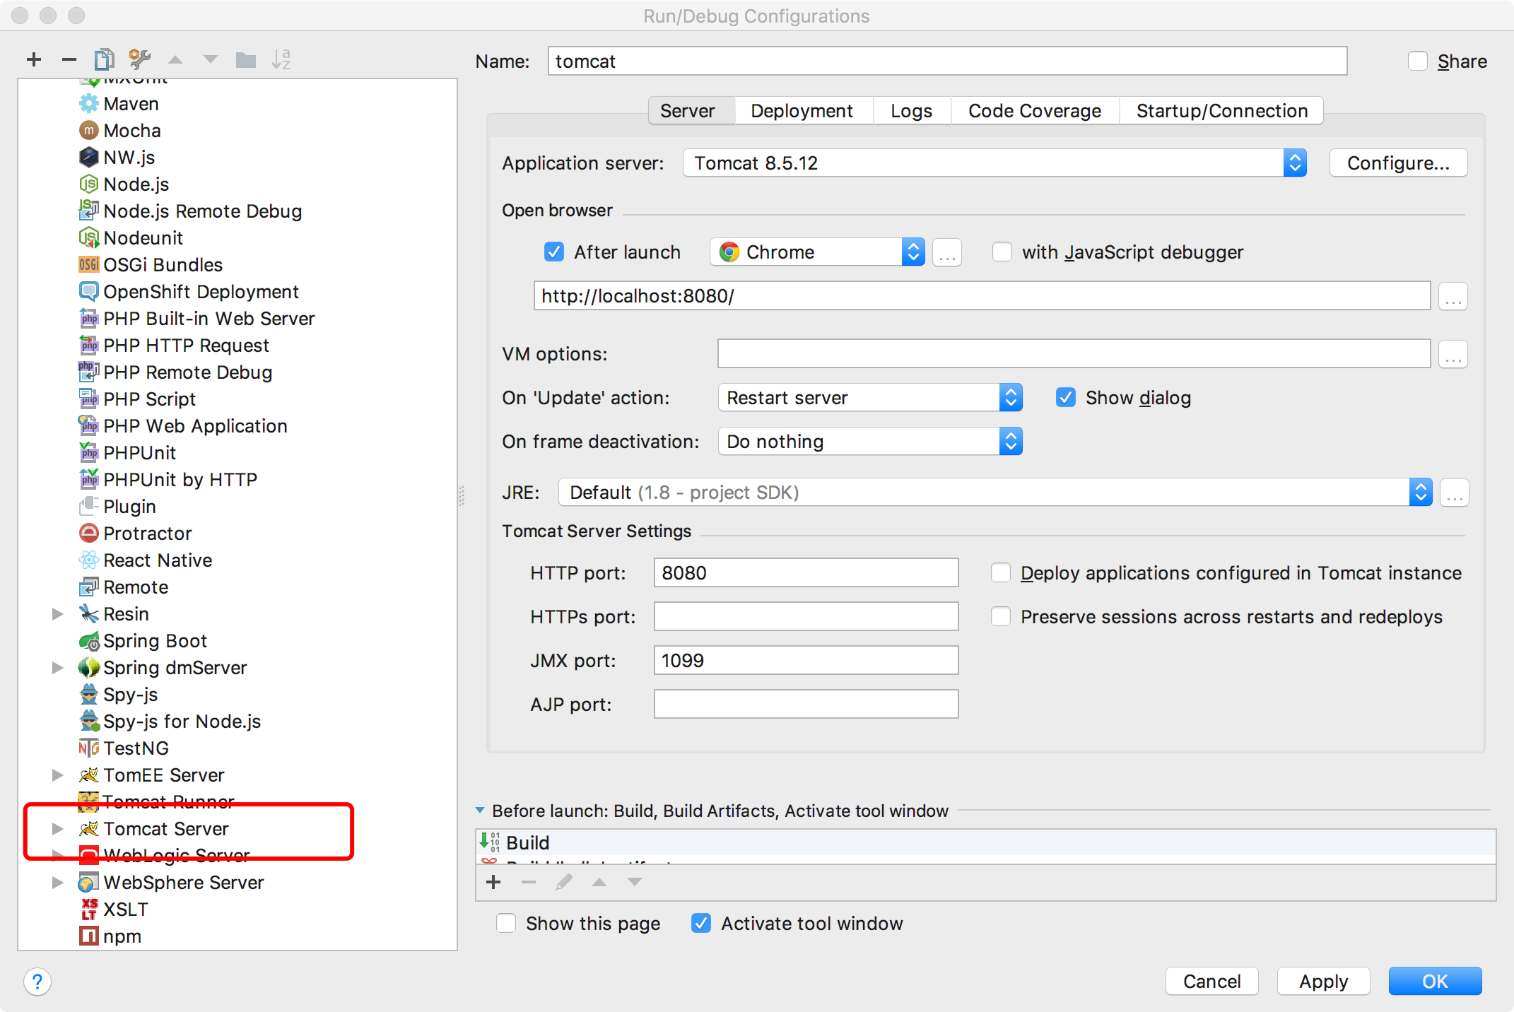
Task: Uncheck After launch checkbox
Action: pos(554,252)
